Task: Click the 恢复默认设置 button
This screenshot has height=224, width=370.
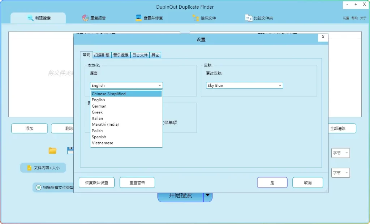Action: (96, 183)
